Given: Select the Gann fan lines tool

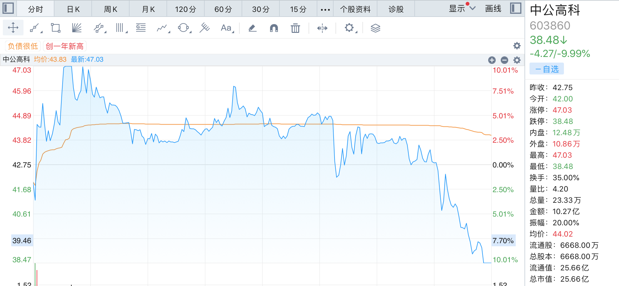Looking at the screenshot, I should (x=77, y=28).
